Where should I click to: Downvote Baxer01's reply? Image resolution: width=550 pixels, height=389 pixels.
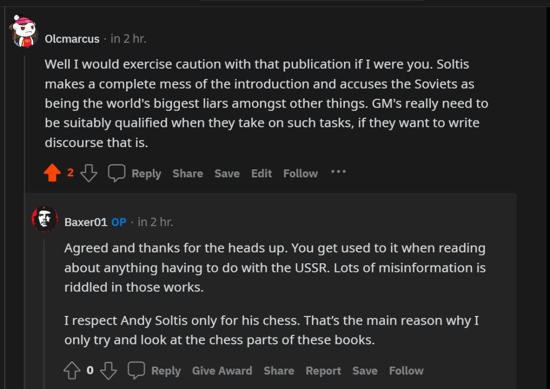click(108, 370)
